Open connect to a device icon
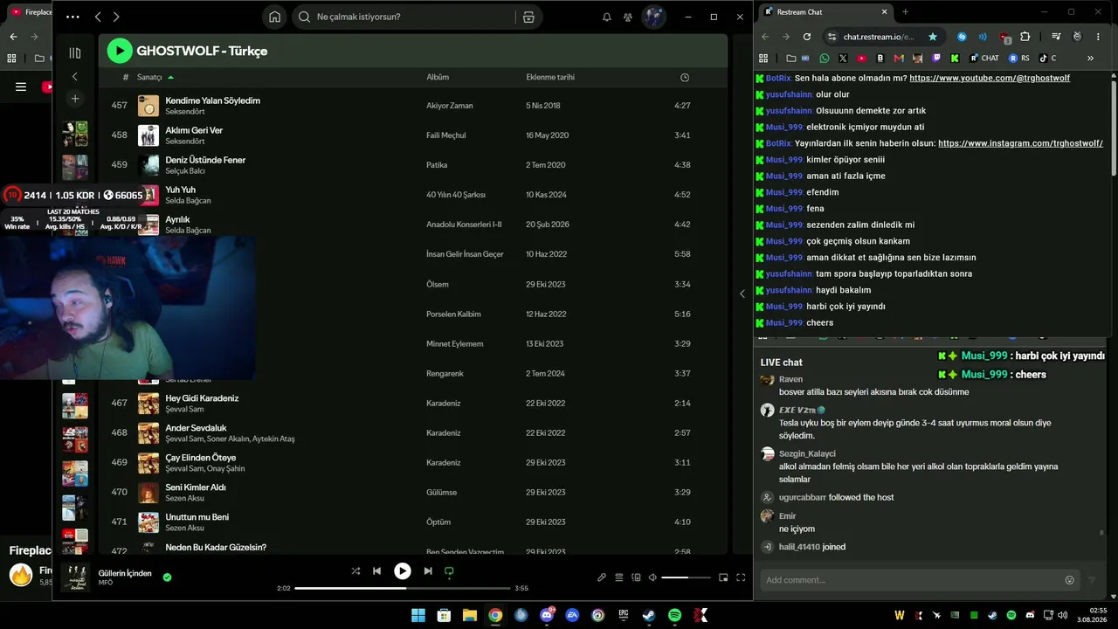This screenshot has height=629, width=1118. [636, 577]
